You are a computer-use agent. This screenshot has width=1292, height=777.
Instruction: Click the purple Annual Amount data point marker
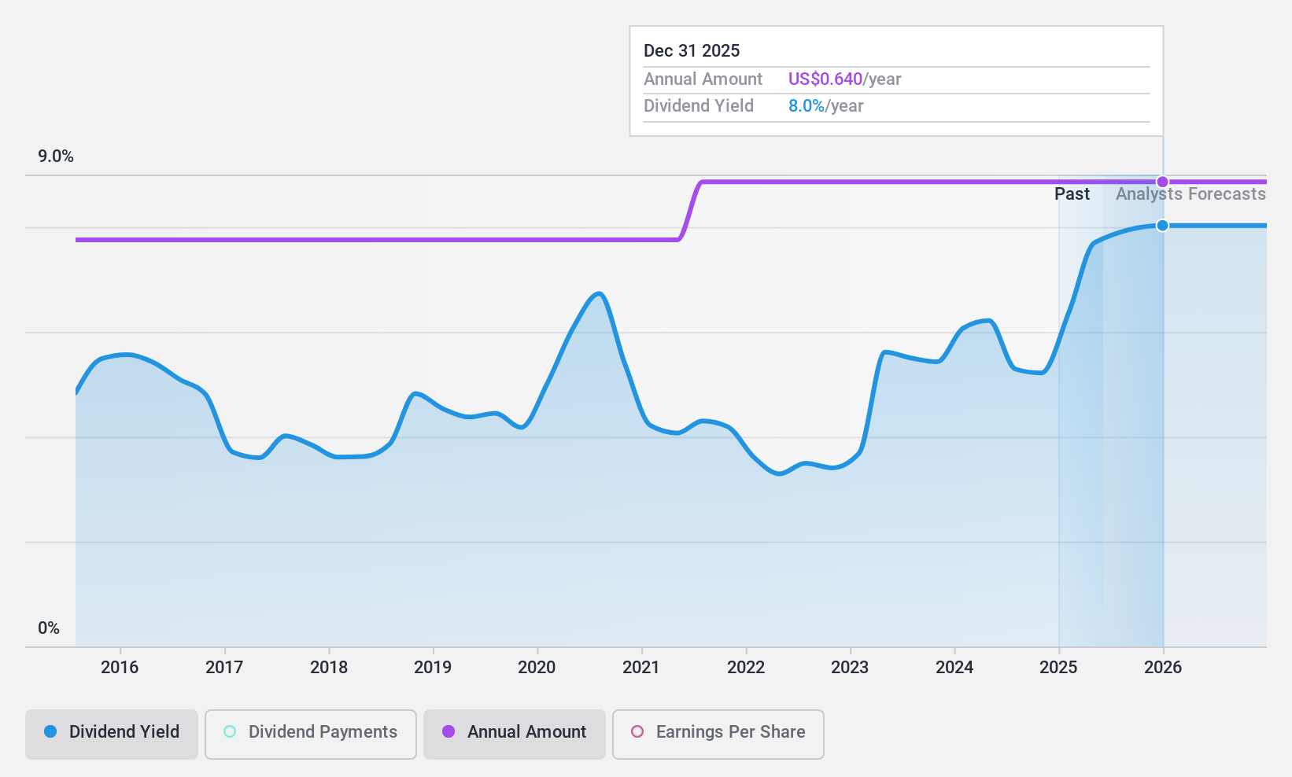[1162, 182]
